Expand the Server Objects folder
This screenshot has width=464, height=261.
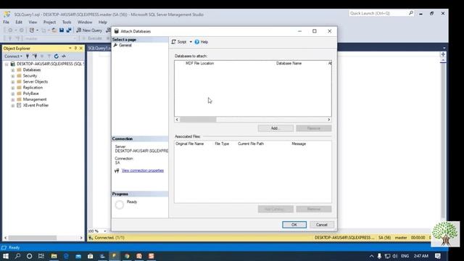tap(13, 82)
